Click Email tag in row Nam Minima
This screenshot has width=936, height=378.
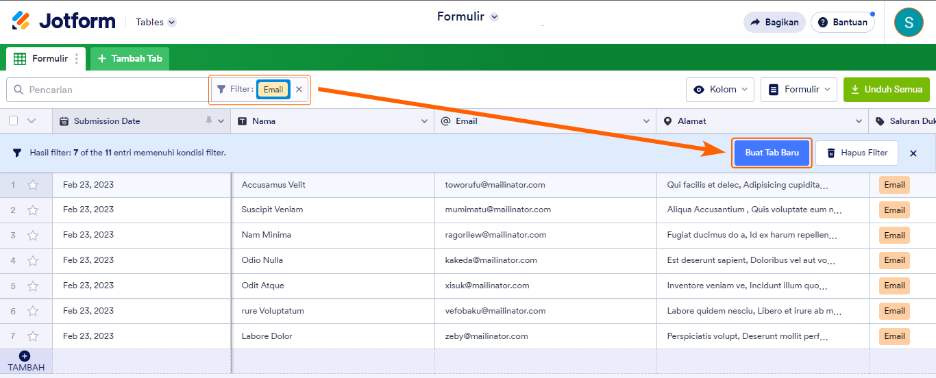coord(894,236)
